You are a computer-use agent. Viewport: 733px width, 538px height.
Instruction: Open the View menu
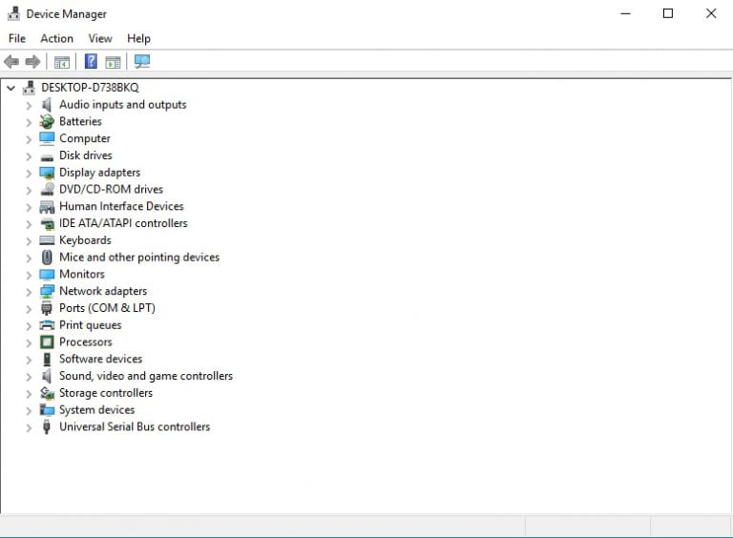click(x=100, y=38)
